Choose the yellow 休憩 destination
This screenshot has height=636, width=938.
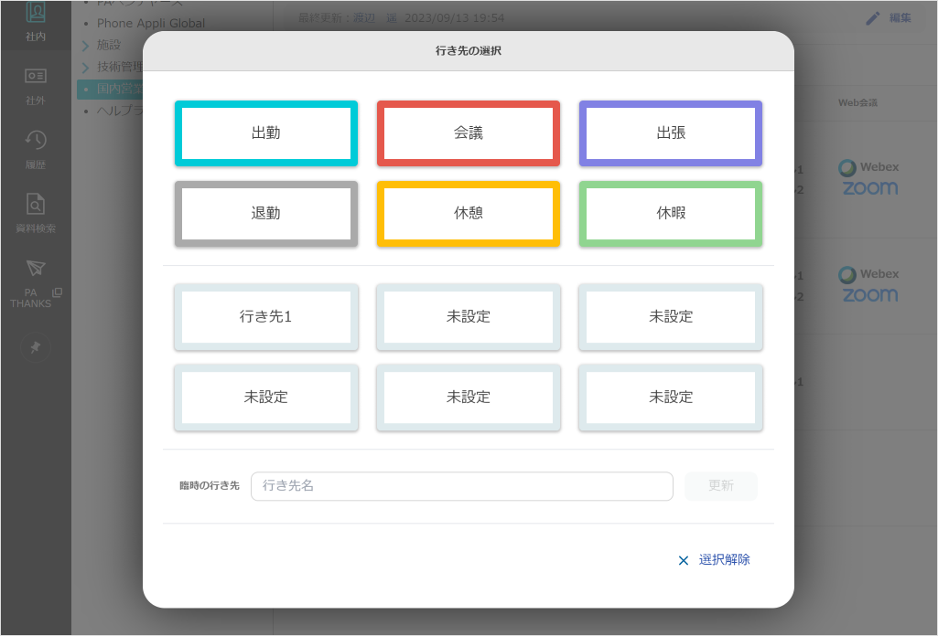469,214
